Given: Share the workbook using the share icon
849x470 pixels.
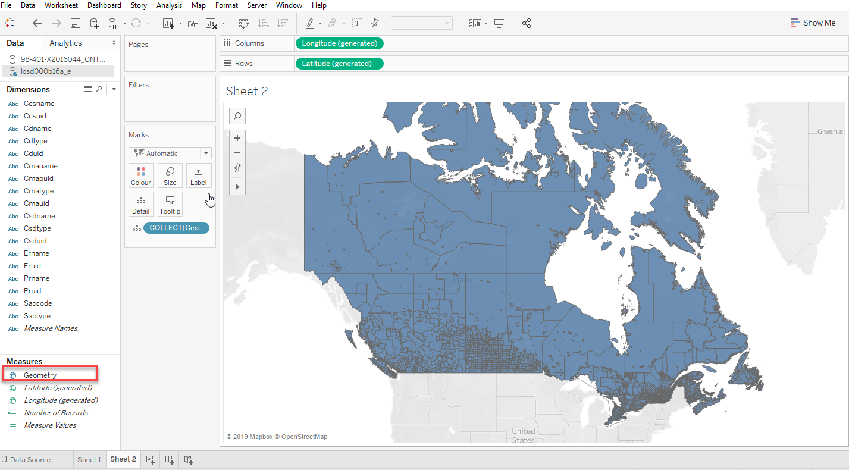Looking at the screenshot, I should coord(527,23).
